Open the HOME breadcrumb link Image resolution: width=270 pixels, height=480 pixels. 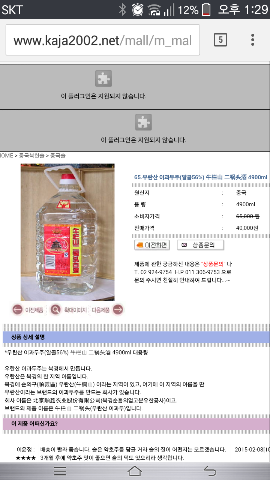click(x=6, y=156)
